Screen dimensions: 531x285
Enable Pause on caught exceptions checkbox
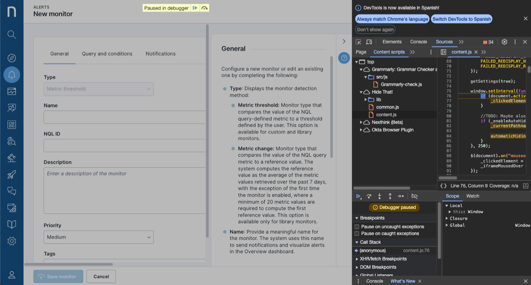357,234
